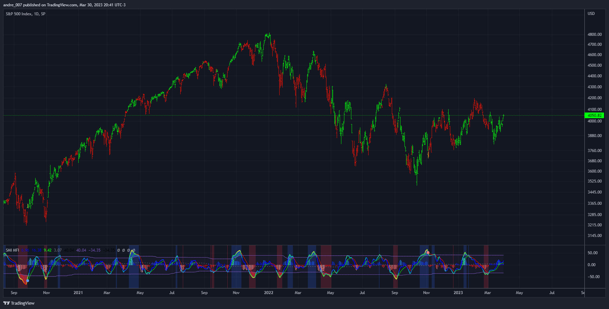Screen dimensions: 609x309
Task: Click the 4300.00 price axis label
Action: pyautogui.click(x=594, y=87)
